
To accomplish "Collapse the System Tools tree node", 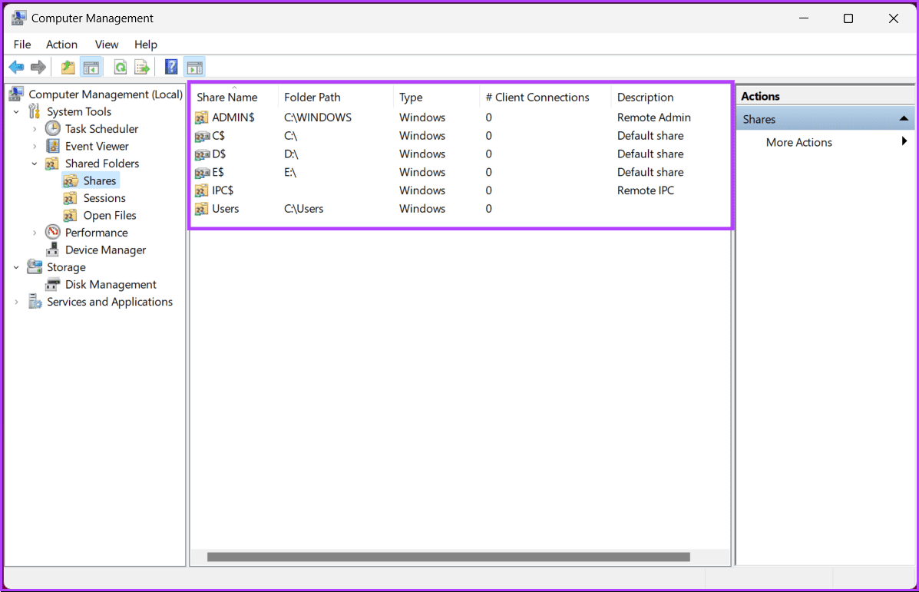I will 17,112.
